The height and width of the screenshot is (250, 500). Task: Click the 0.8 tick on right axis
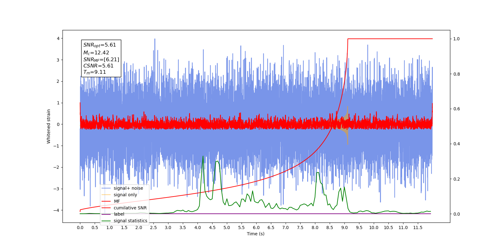pyautogui.click(x=457, y=74)
